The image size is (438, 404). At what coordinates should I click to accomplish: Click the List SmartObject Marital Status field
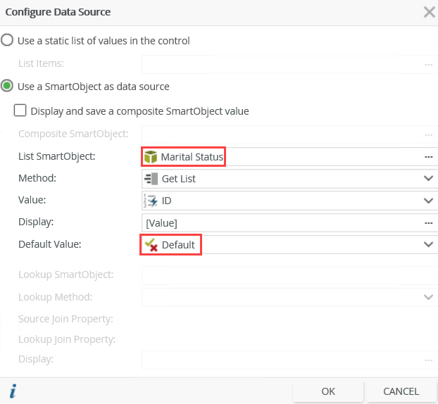click(x=282, y=156)
